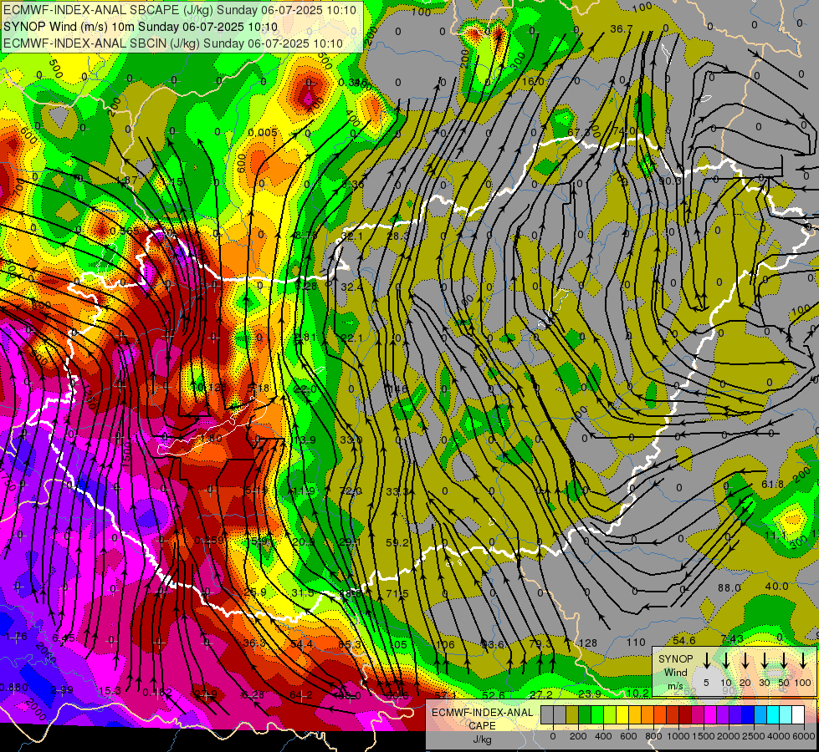The width and height of the screenshot is (819, 752).
Task: Click the 20 m/s wind arrow in legend
Action: pyautogui.click(x=745, y=662)
